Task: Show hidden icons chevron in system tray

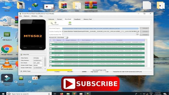Action: [x=141, y=94]
